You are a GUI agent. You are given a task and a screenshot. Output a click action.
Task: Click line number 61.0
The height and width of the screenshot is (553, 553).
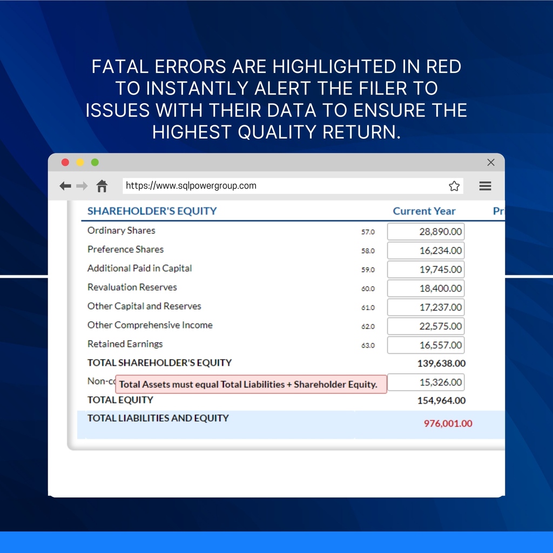tap(368, 307)
